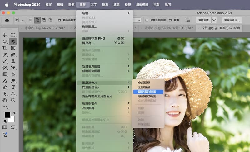Reset default foreground and background colors
The height and width of the screenshot is (152, 250).
(x=5, y=121)
